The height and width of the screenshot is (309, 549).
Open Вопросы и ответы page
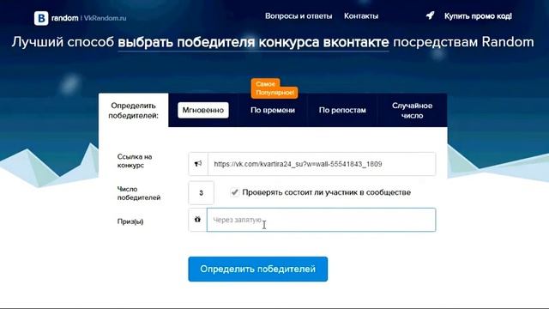pos(299,16)
